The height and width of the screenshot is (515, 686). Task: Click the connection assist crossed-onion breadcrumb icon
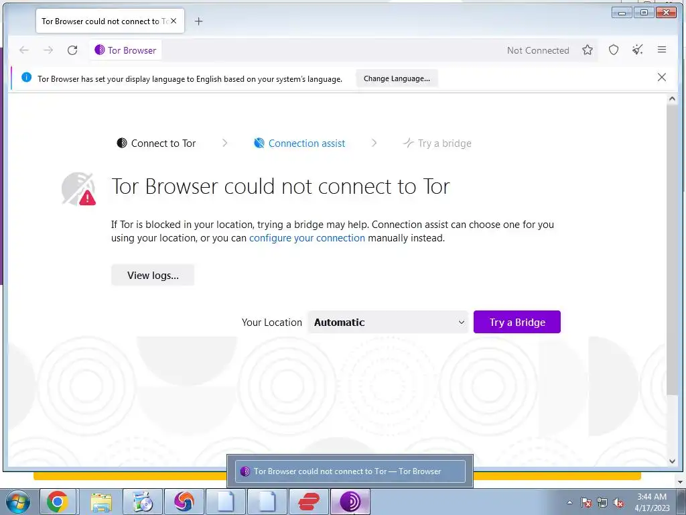(259, 144)
